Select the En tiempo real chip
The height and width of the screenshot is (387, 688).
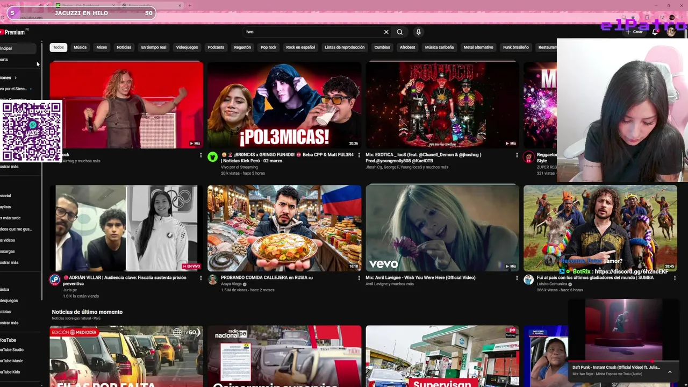(x=154, y=47)
